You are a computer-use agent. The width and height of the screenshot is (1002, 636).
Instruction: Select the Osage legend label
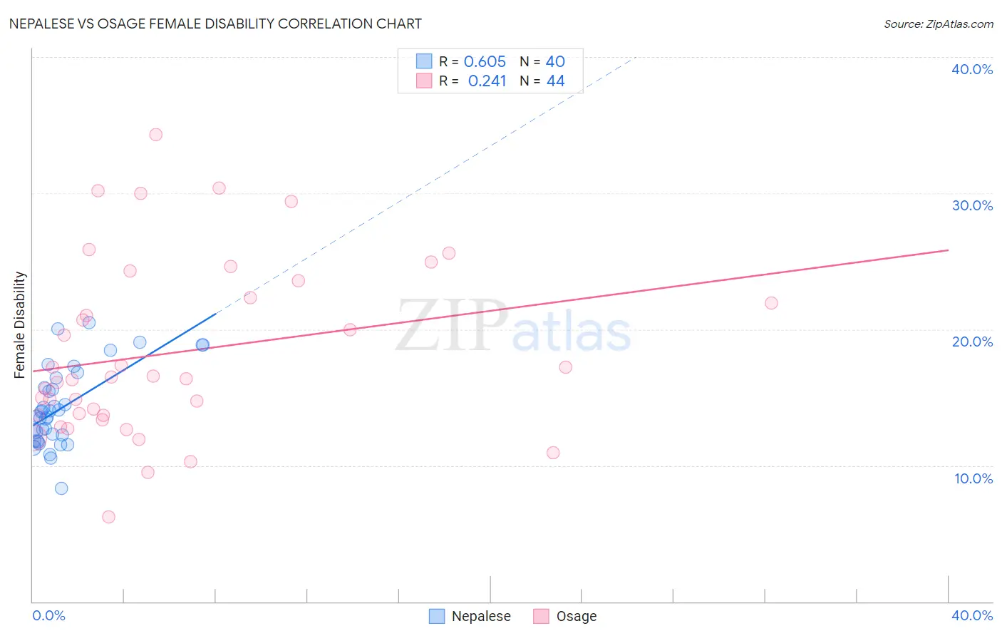[x=577, y=616]
